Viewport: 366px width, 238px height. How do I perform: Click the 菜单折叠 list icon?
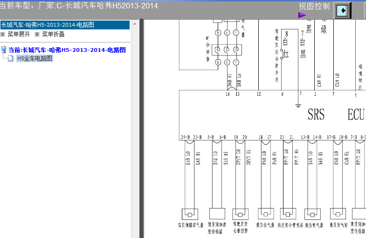point(37,35)
